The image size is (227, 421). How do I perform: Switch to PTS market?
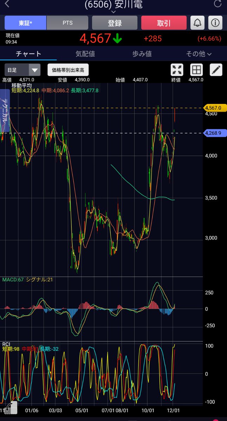[x=67, y=23]
